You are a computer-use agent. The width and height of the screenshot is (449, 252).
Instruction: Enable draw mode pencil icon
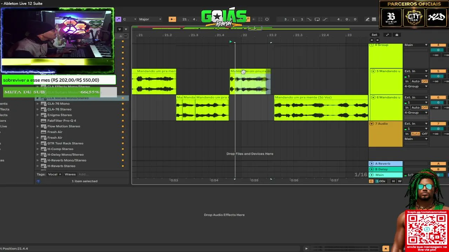367,19
